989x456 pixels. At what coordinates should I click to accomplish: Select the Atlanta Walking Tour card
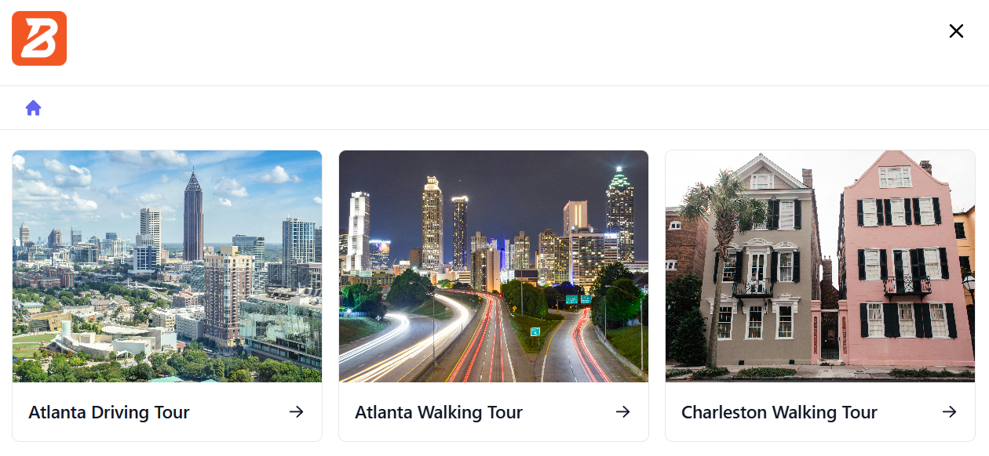(x=493, y=295)
